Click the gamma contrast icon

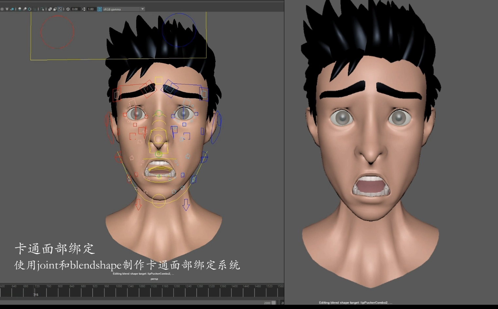84,9
